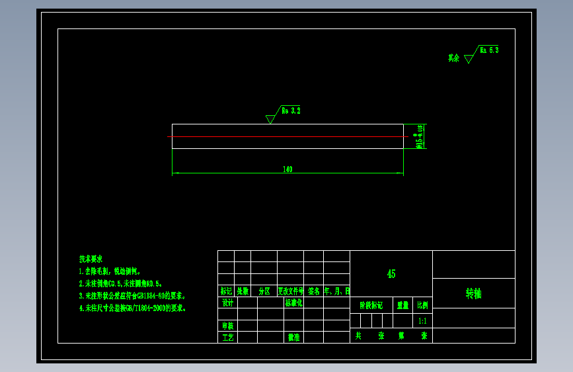Click the '更改文件号' cell
This screenshot has width=573, height=372.
click(291, 291)
